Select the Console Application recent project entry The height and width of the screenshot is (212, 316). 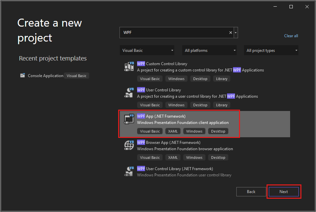(45, 75)
